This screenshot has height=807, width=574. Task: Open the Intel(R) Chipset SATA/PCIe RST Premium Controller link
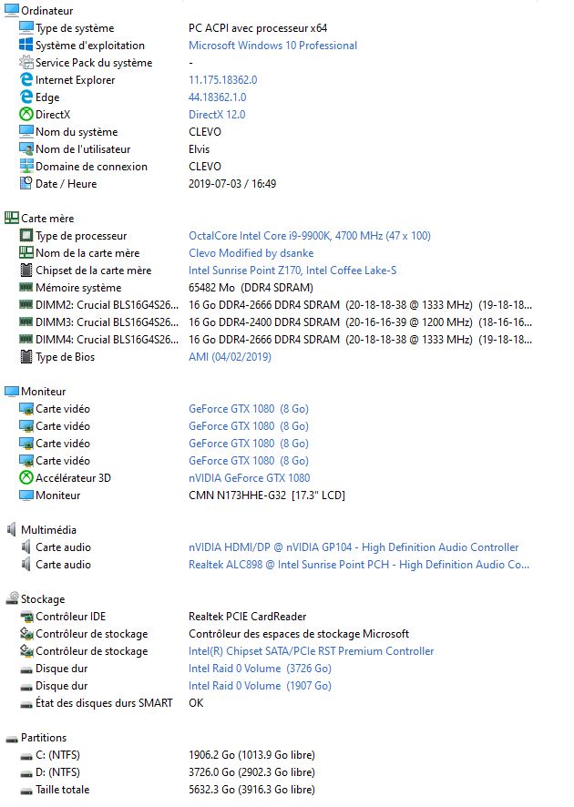click(x=311, y=650)
